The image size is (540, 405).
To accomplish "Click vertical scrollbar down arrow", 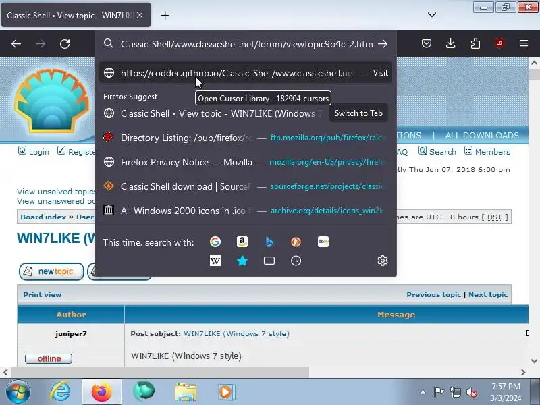I will pos(534,361).
